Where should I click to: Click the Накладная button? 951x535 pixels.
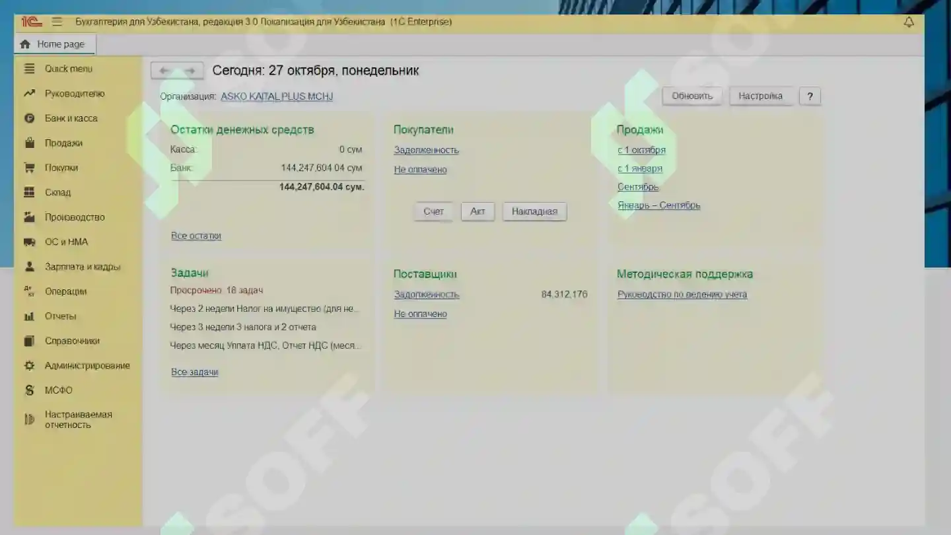(x=534, y=211)
